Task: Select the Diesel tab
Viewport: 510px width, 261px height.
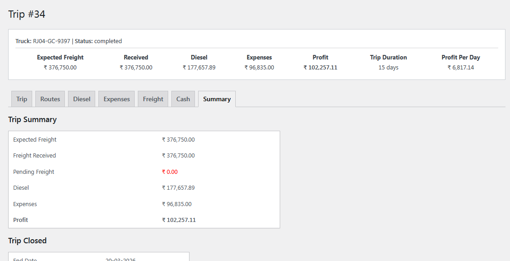Action: click(82, 99)
